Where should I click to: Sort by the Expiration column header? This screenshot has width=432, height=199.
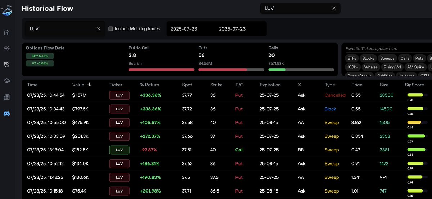pyautogui.click(x=270, y=85)
